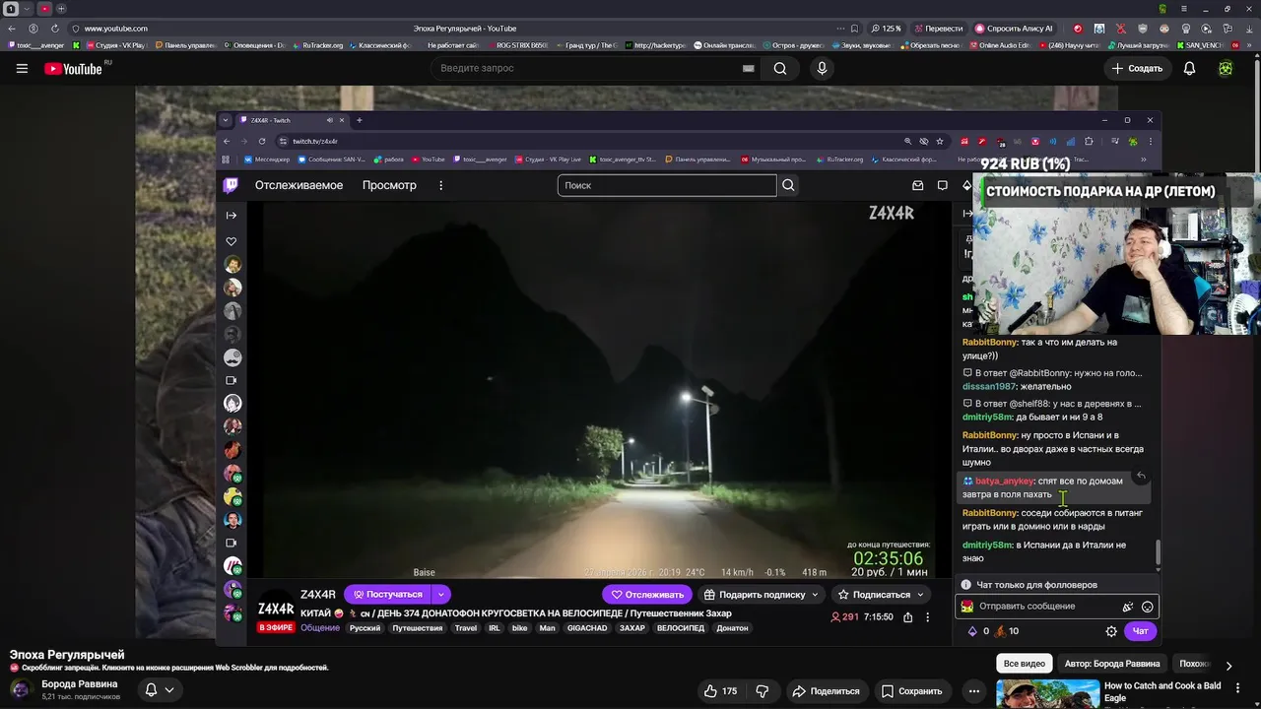Open Twitch chat settings gear
The image size is (1261, 709).
pyautogui.click(x=1111, y=631)
